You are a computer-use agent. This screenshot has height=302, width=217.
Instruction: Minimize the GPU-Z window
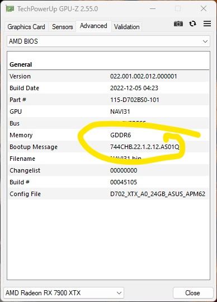(153, 8)
